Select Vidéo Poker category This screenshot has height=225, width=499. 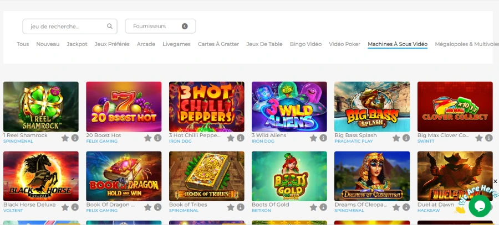345,44
